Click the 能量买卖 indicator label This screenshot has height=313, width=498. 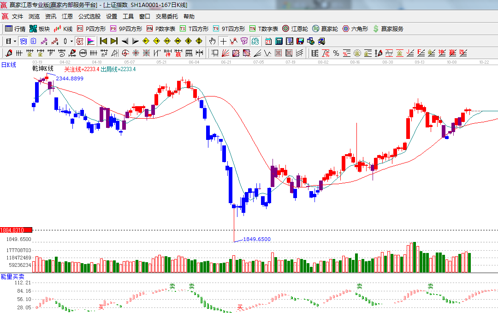tap(12, 276)
